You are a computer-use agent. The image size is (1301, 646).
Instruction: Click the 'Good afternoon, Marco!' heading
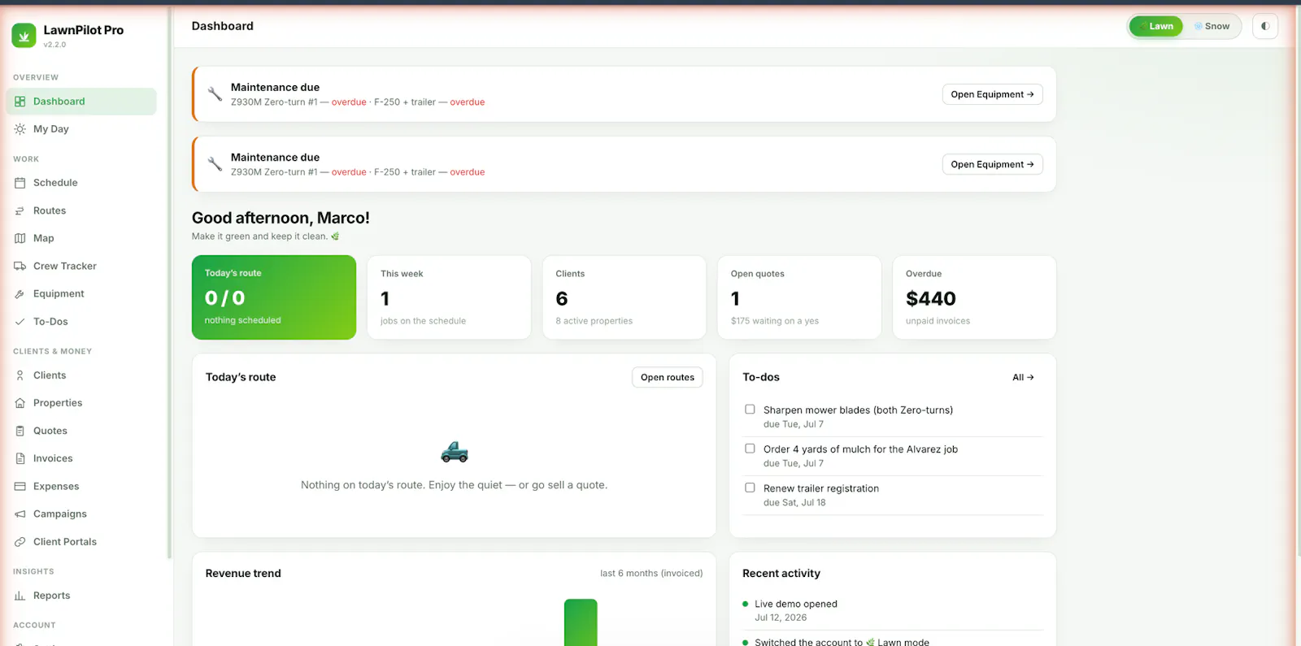pos(281,218)
